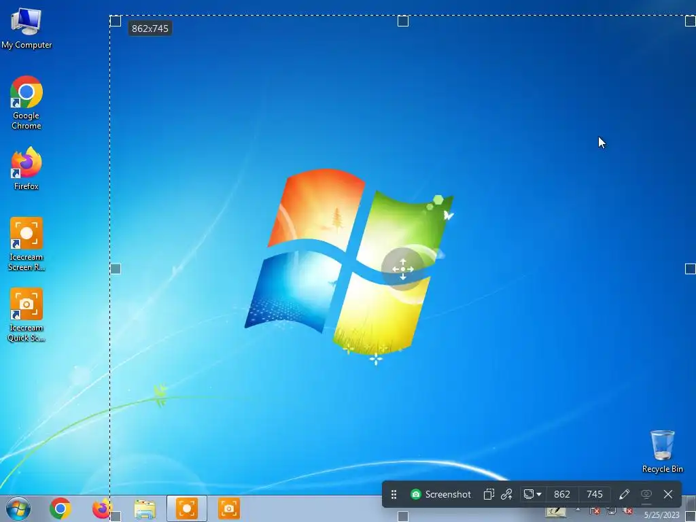Click the center move-selection crosshair handle
Screen dimensions: 696x522
[x=402, y=269]
